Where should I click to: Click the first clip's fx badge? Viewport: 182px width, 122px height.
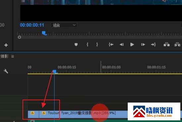pos(32,113)
